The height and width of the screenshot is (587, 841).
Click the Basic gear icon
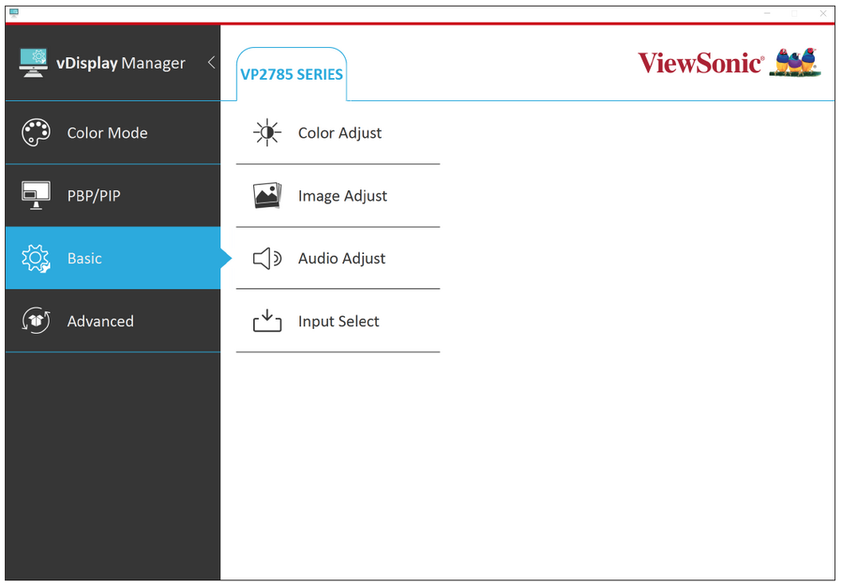[36, 259]
